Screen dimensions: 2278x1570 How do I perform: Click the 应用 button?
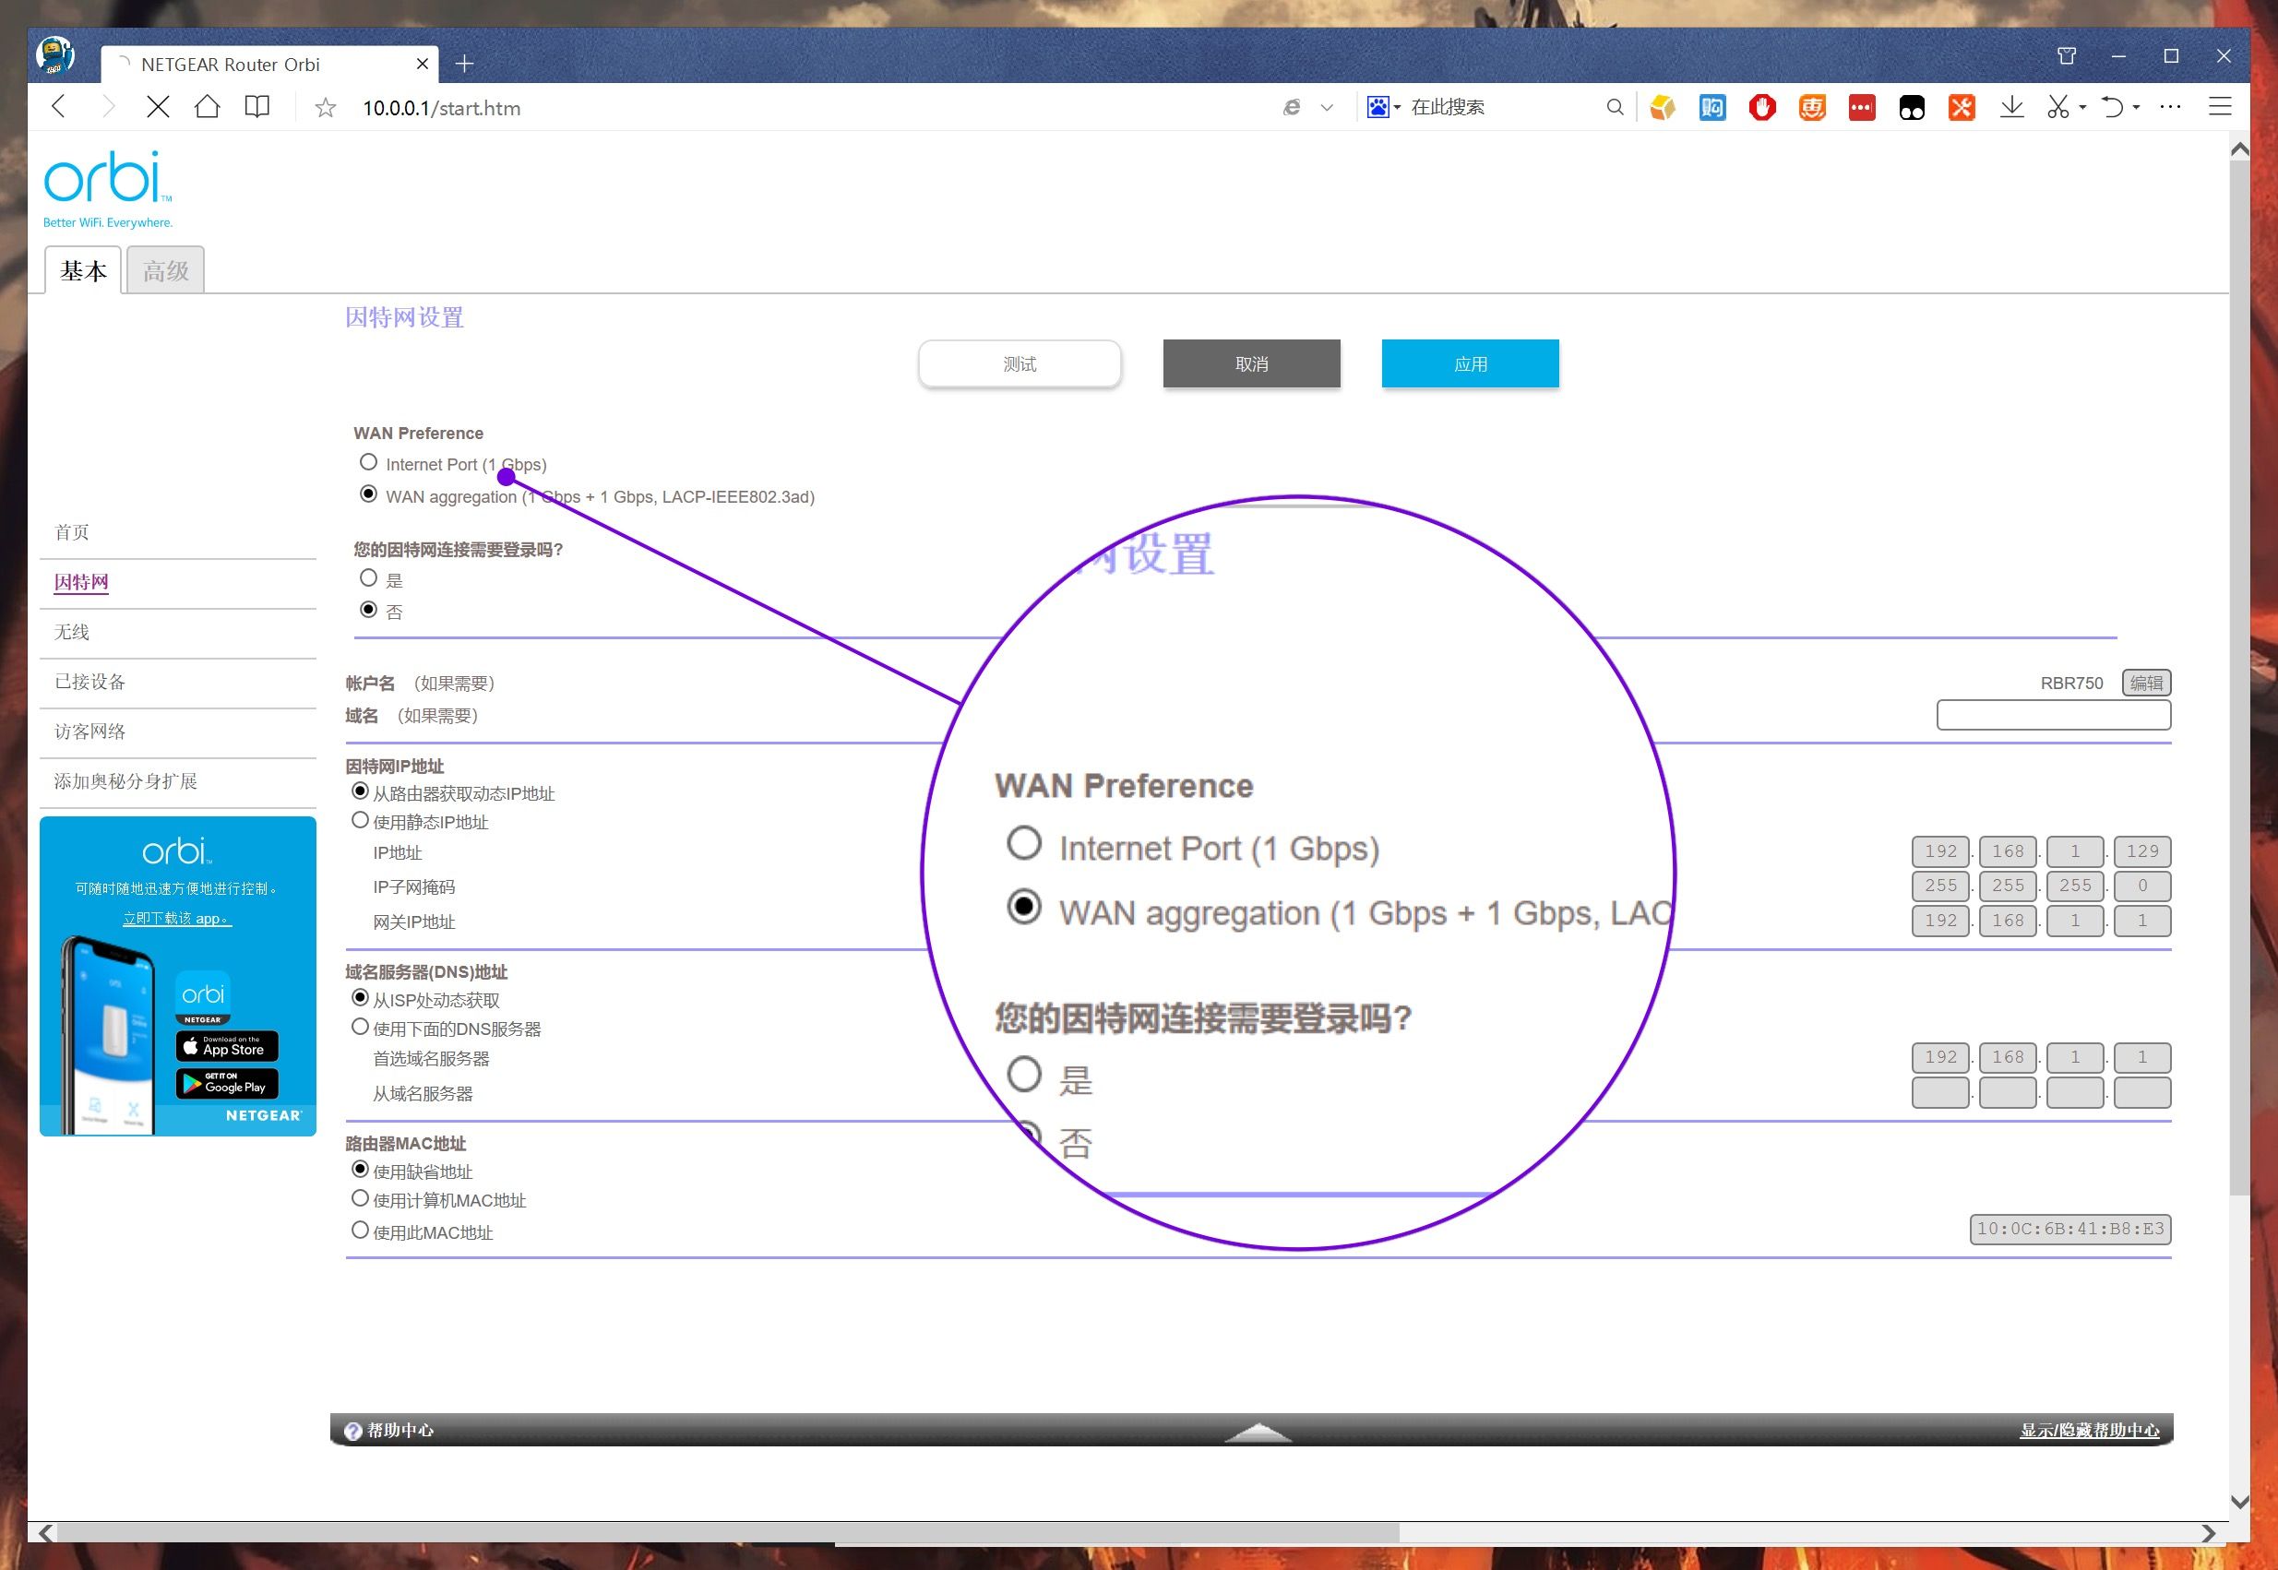coord(1470,364)
